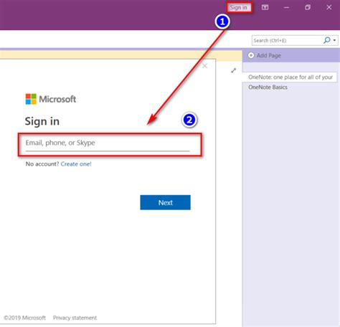Select the OneNote Basics page
The height and width of the screenshot is (327, 340).
pos(268,87)
